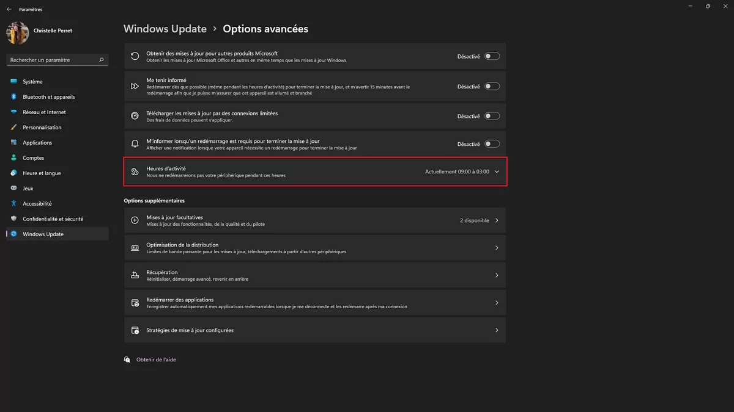Click the plus-circle icon for optional updates
The image size is (734, 412).
coord(135,220)
